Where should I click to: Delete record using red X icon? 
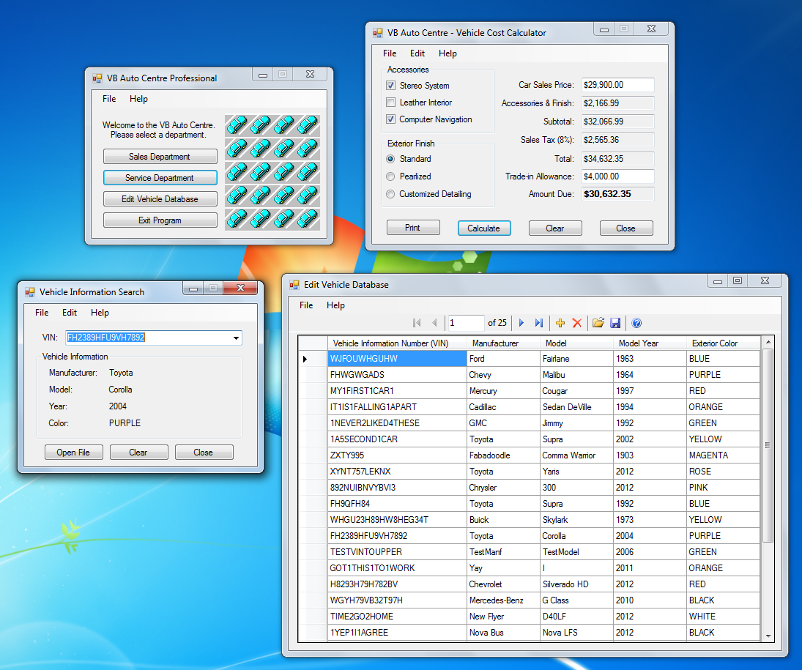[x=577, y=323]
